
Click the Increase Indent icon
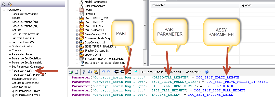116,72
